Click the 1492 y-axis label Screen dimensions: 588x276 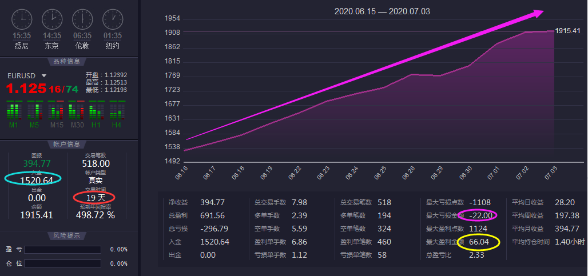coord(172,161)
